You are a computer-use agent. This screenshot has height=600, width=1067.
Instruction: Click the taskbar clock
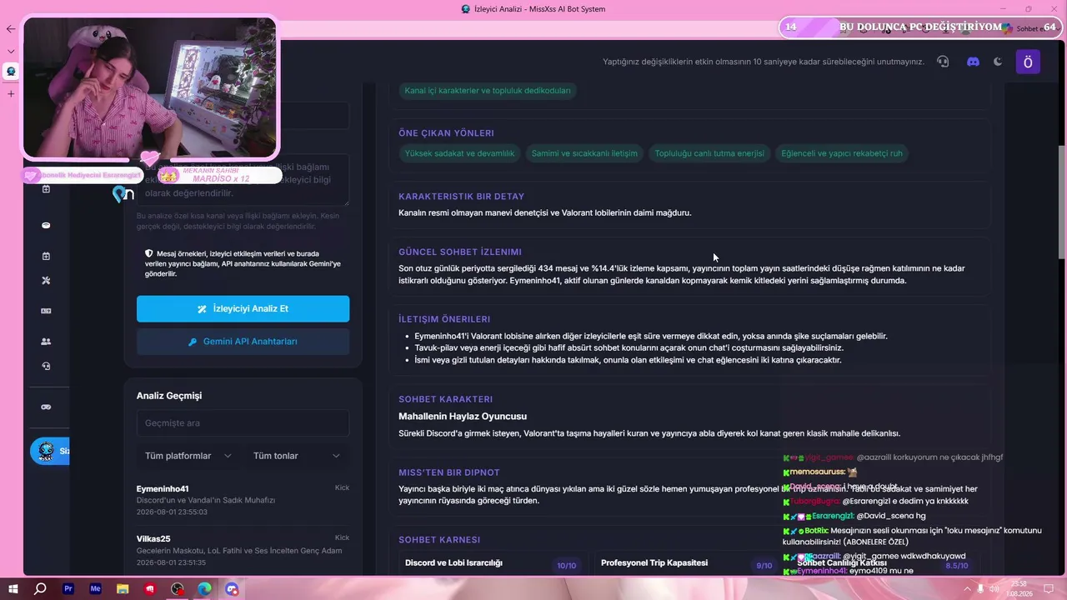point(1021,589)
